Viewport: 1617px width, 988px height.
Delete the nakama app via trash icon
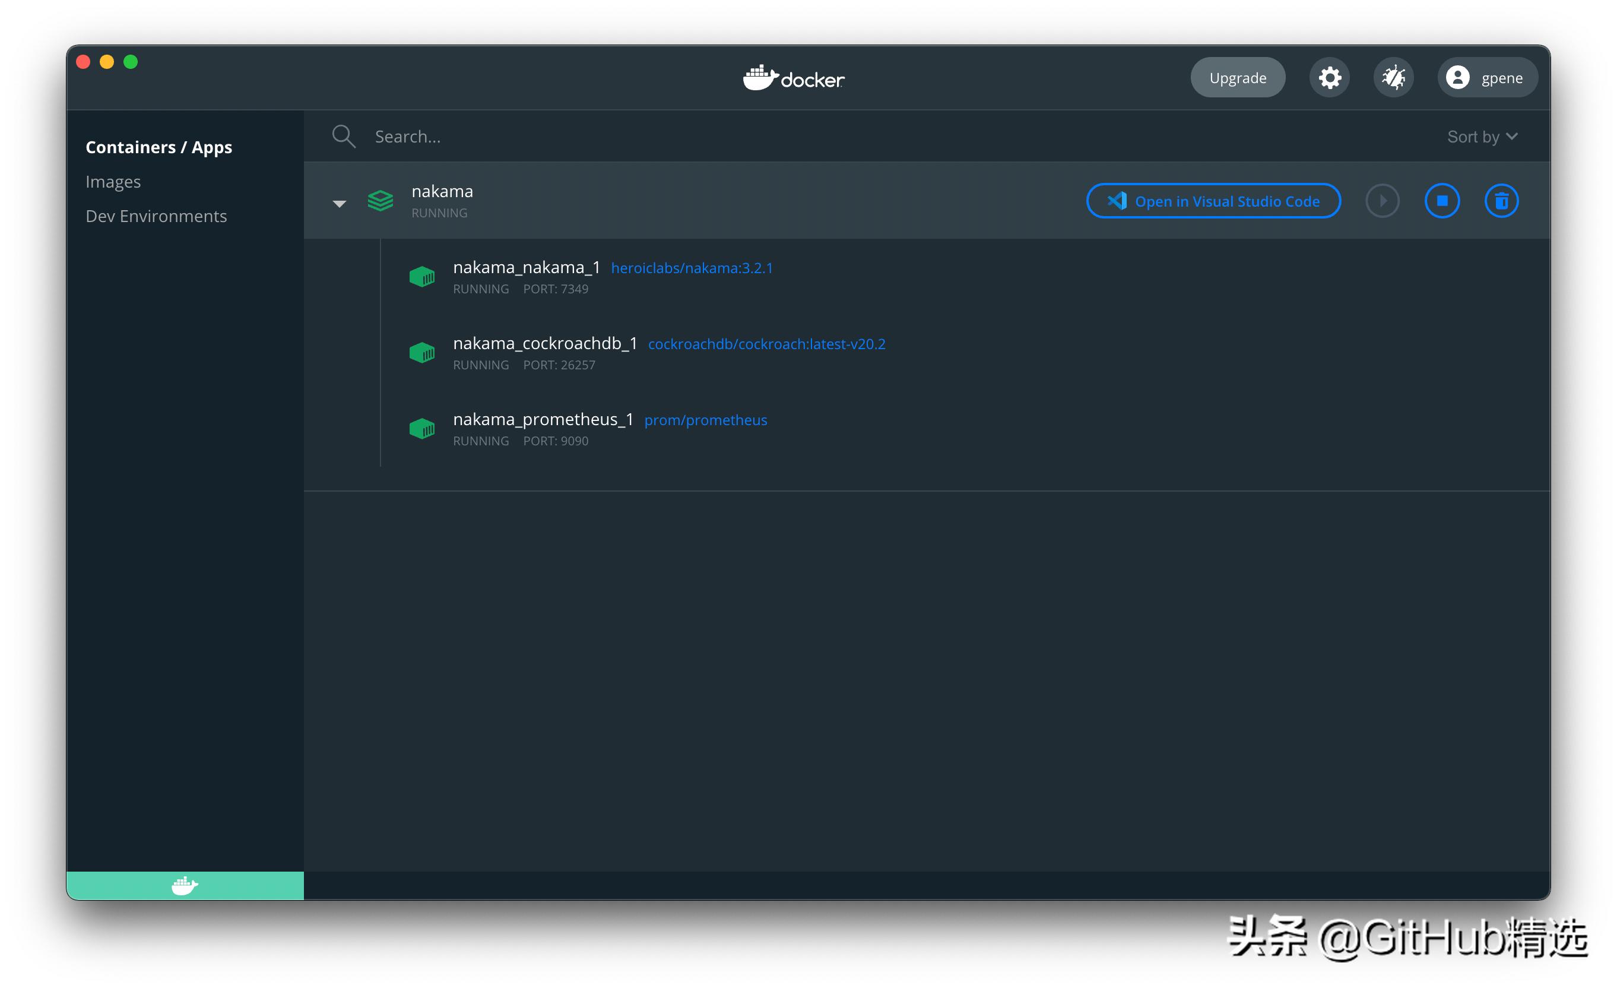click(1501, 201)
